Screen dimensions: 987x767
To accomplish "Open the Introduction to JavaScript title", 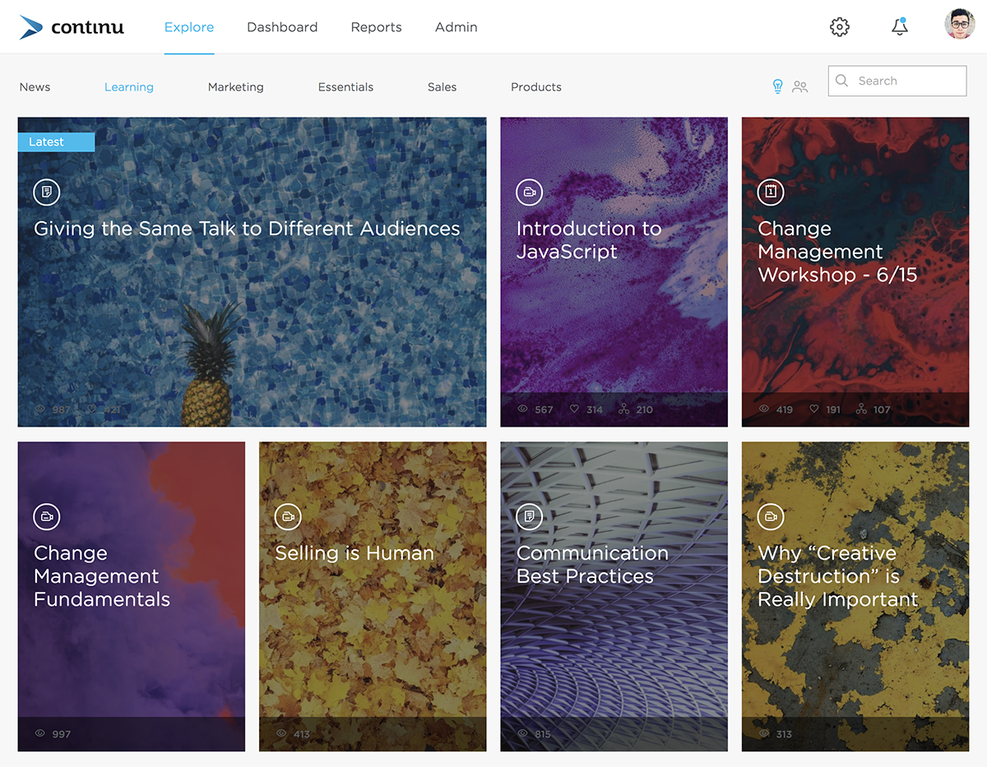I will 589,240.
